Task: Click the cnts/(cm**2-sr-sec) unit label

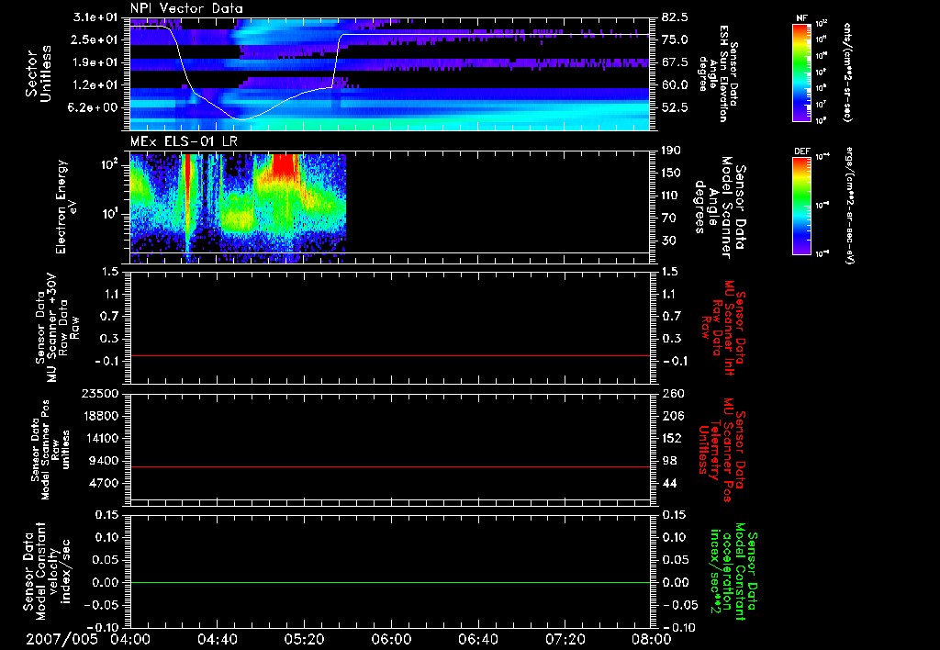Action: point(847,72)
